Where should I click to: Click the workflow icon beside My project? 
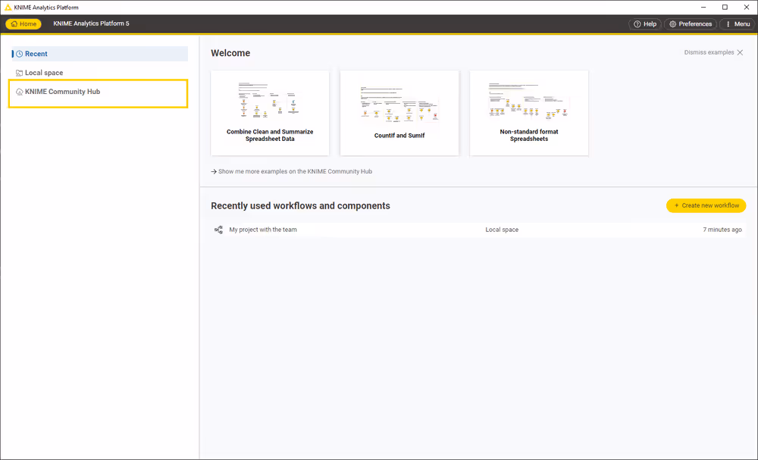click(218, 230)
